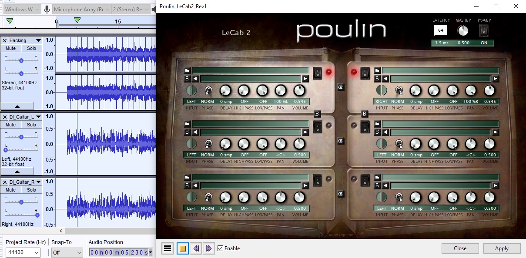The height and width of the screenshot is (258, 526).
Task: Click the S button in the top-left slot
Action: tap(187, 79)
